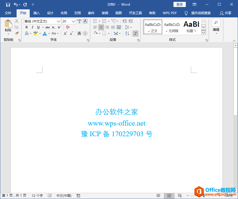Open the Change Case (Aa) dropdown
238x199 pixels.
tap(55, 33)
